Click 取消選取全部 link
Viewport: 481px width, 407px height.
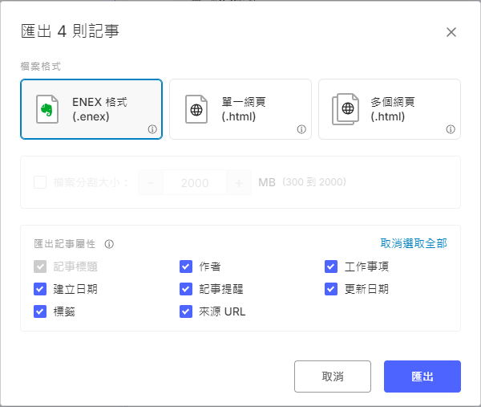click(414, 243)
